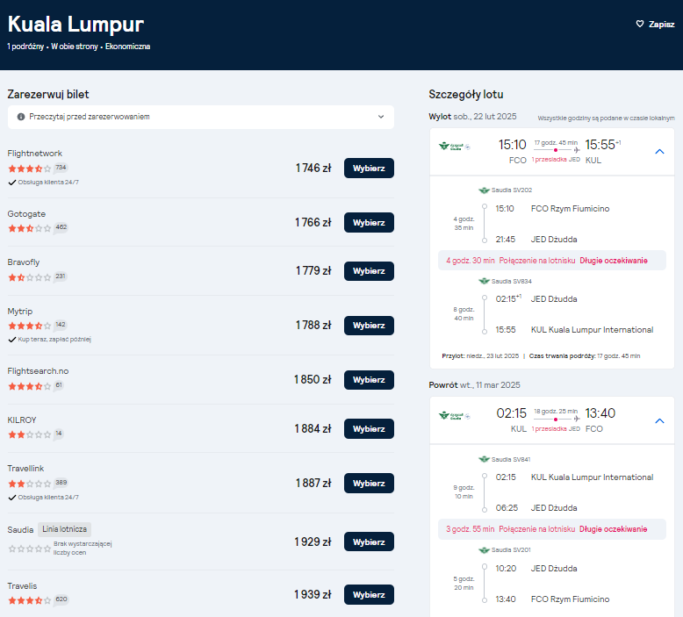Click the Gotogate review count bubble 462
The height and width of the screenshot is (617, 683).
[61, 227]
